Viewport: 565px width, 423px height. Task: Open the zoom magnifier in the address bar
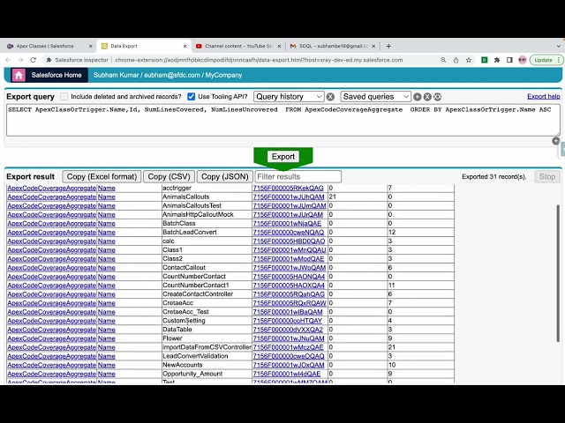pyautogui.click(x=443, y=60)
